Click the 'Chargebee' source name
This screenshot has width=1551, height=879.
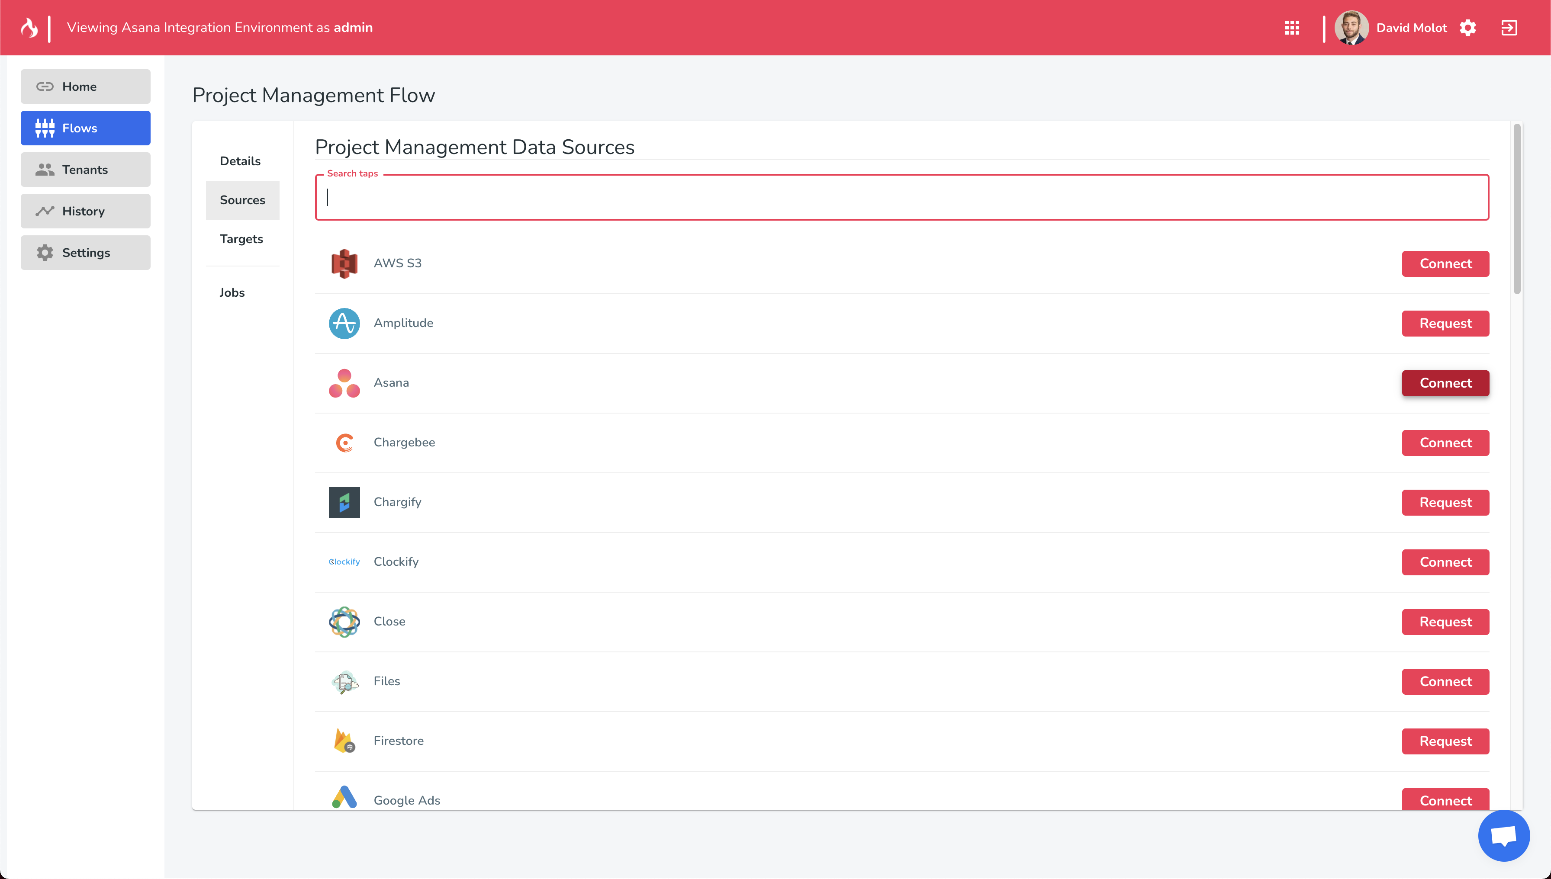pos(404,443)
